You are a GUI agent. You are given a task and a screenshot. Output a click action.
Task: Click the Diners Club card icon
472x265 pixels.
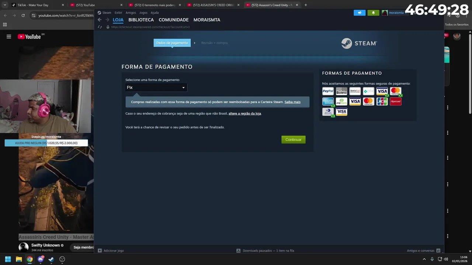tap(328, 112)
